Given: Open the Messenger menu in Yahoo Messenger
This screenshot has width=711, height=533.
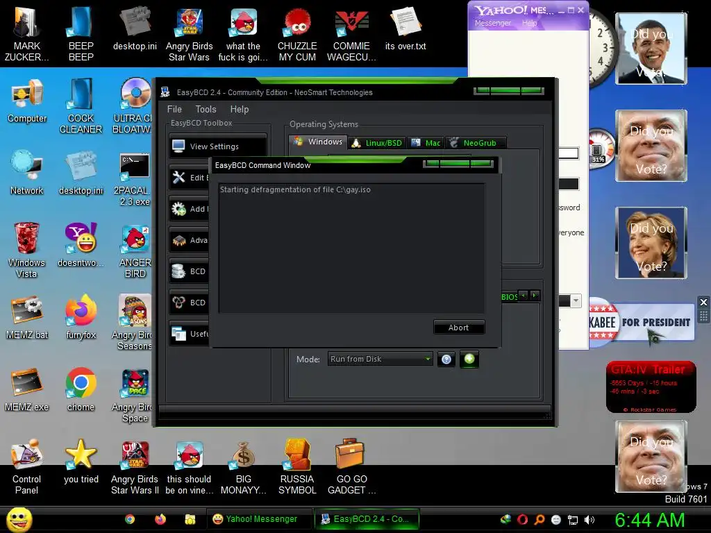Looking at the screenshot, I should 492,23.
